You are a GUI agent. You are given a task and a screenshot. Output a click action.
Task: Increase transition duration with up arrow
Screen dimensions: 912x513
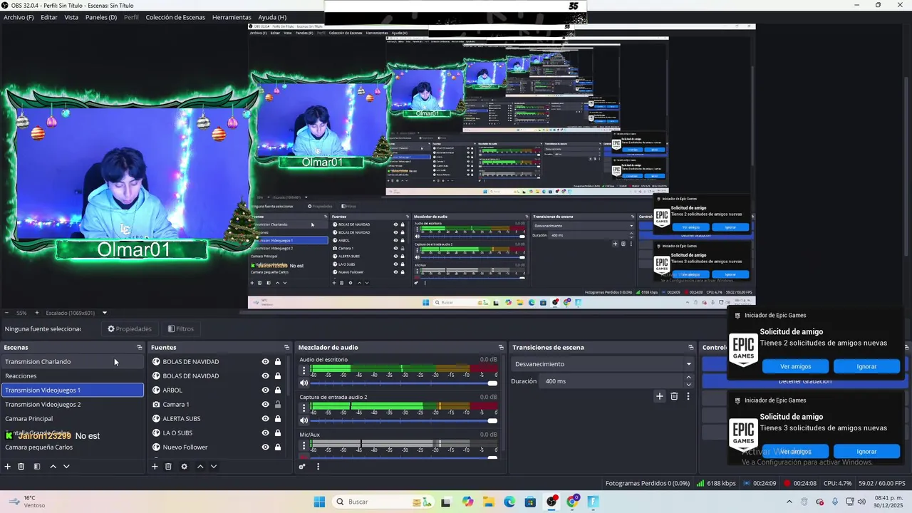[x=688, y=378]
